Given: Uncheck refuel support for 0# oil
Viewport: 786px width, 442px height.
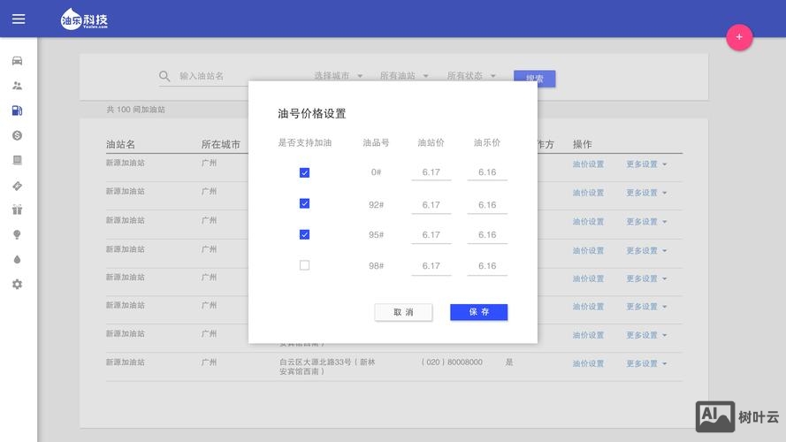Looking at the screenshot, I should 304,172.
